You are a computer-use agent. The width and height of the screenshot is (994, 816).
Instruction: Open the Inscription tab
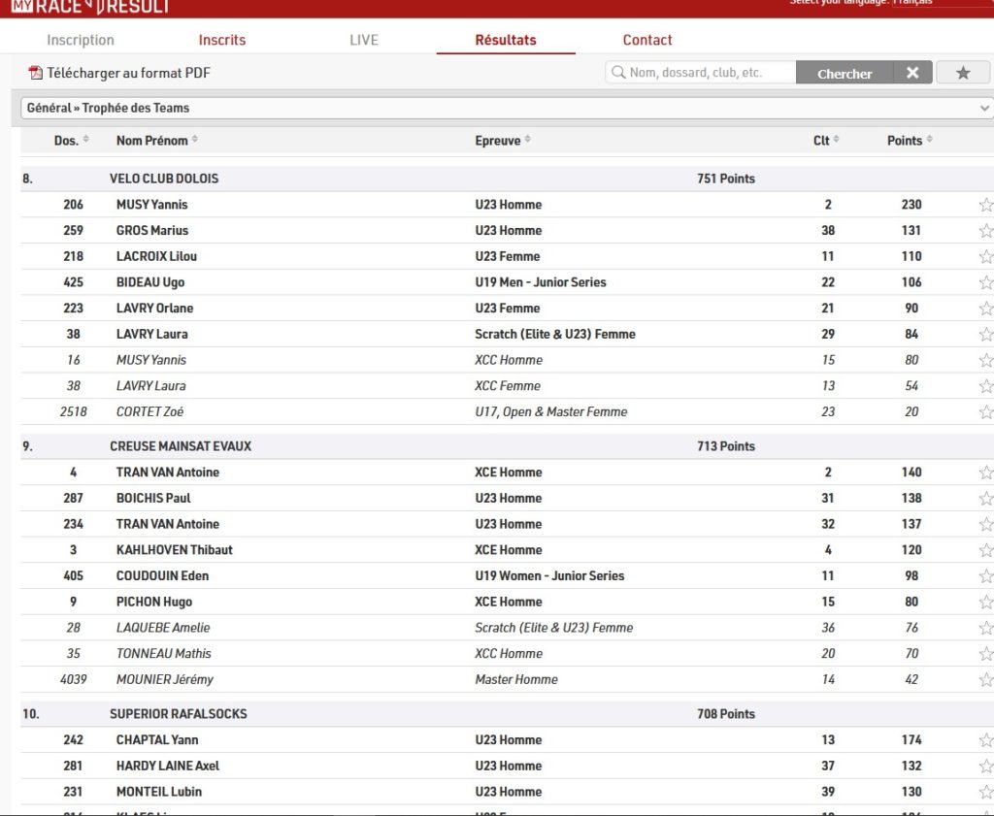click(81, 40)
